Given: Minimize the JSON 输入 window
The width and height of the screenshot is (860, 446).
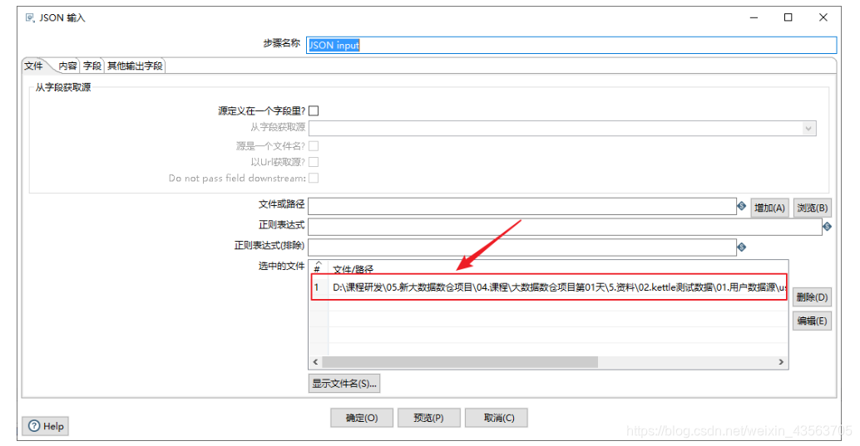Looking at the screenshot, I should [x=754, y=17].
